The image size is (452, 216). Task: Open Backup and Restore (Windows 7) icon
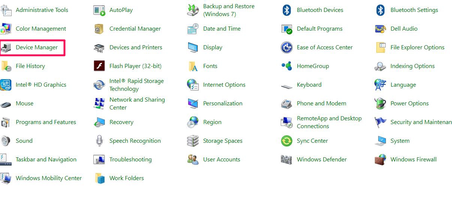click(x=193, y=10)
